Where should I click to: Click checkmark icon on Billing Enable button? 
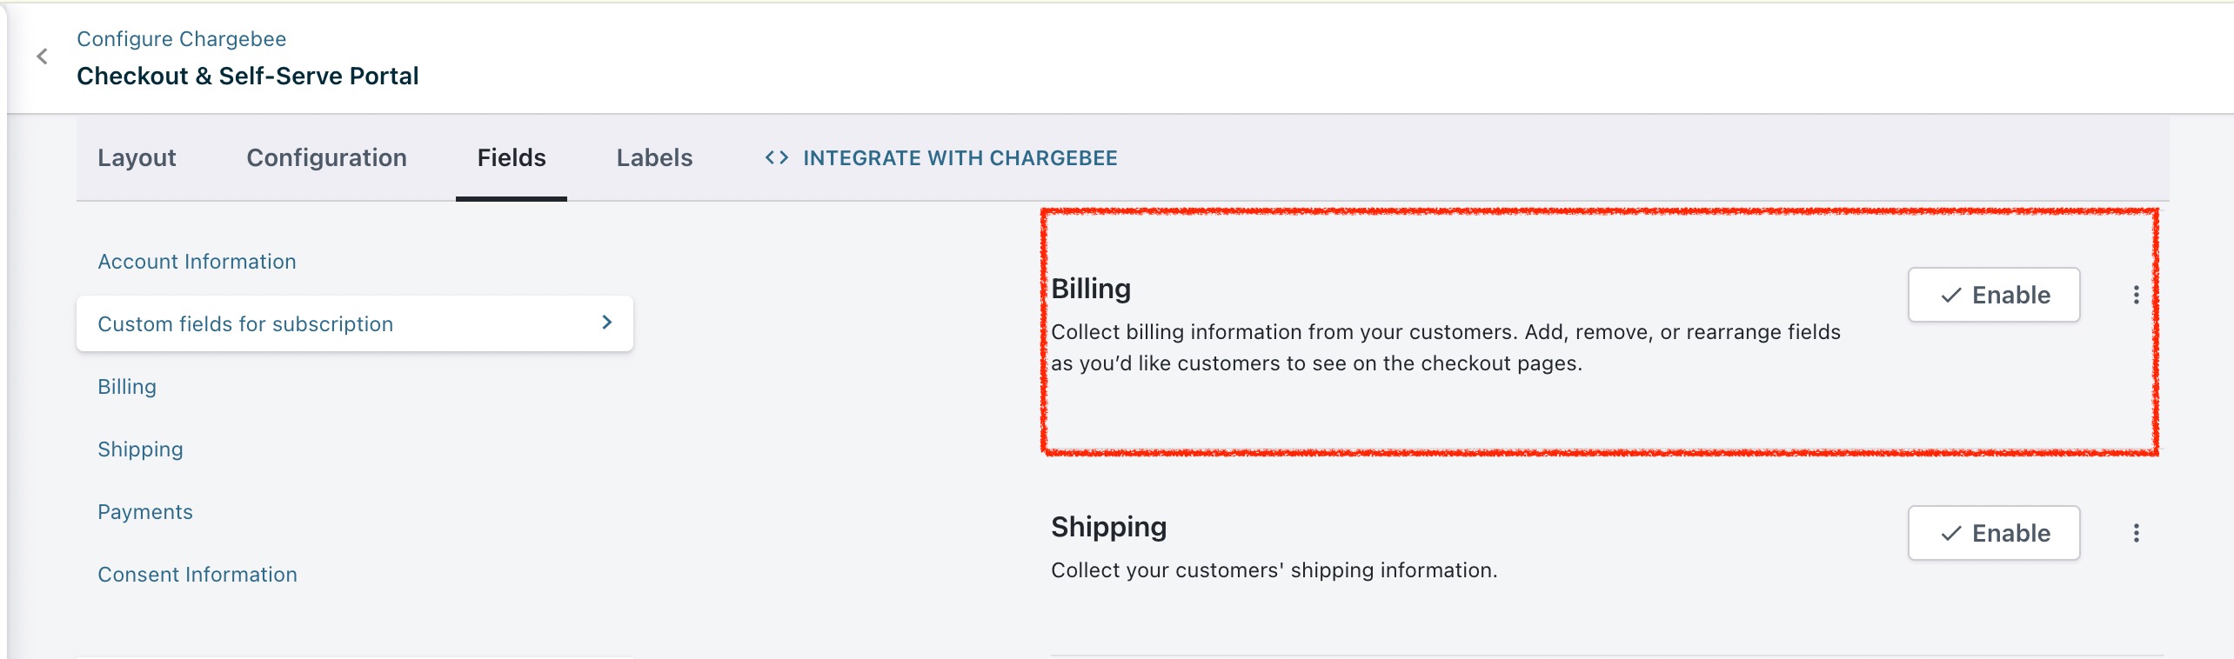tap(1951, 296)
